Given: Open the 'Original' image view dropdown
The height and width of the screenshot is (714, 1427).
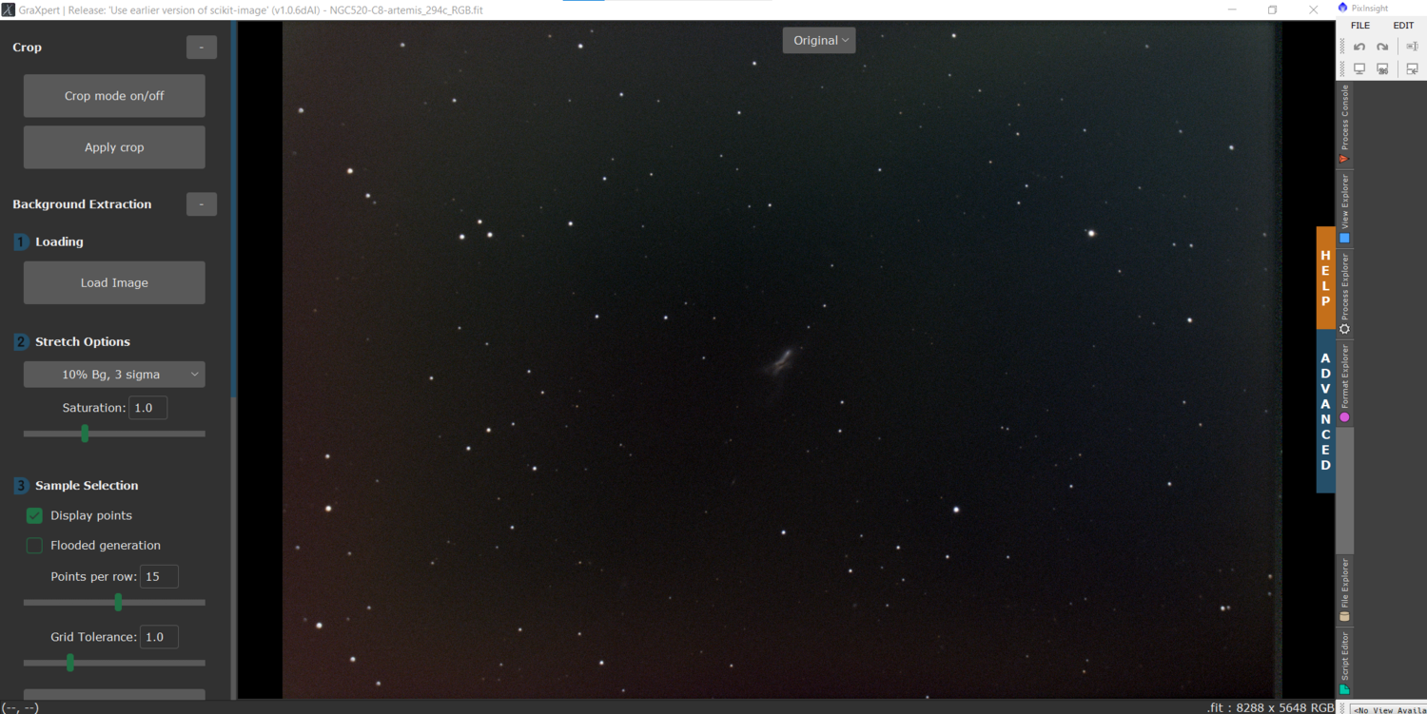Looking at the screenshot, I should (819, 40).
